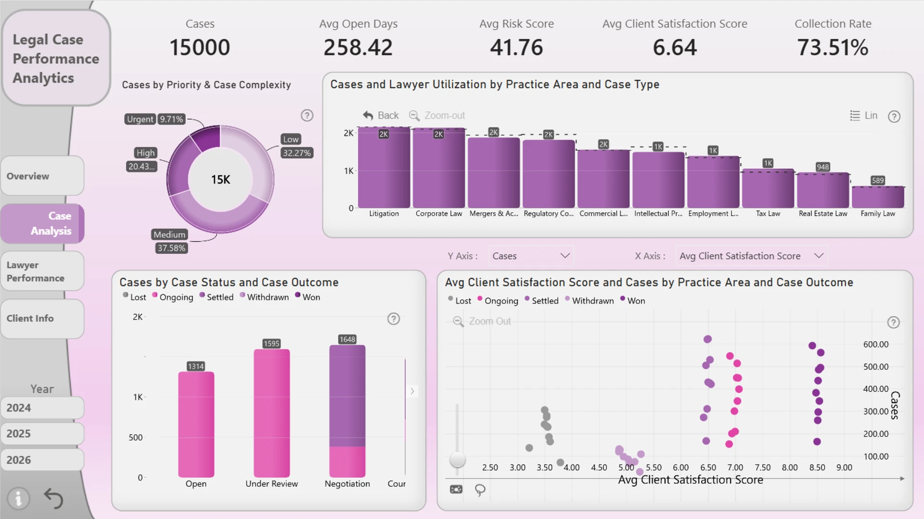This screenshot has width=924, height=519.
Task: Click Zoom Out magnifier in scatter chart
Action: click(458, 321)
